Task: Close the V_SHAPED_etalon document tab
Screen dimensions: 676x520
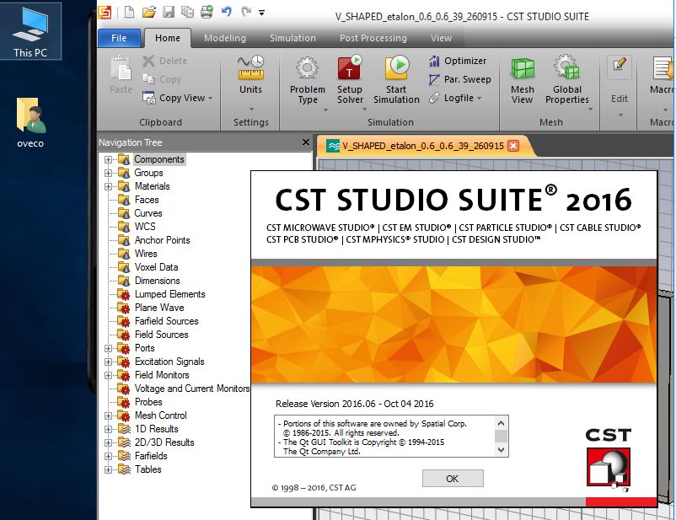Action: (513, 146)
